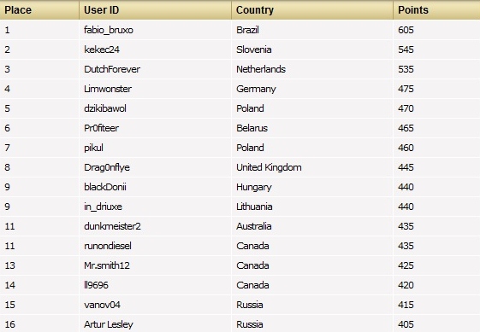
Task: Click the pikul user ID
Action: [93, 148]
